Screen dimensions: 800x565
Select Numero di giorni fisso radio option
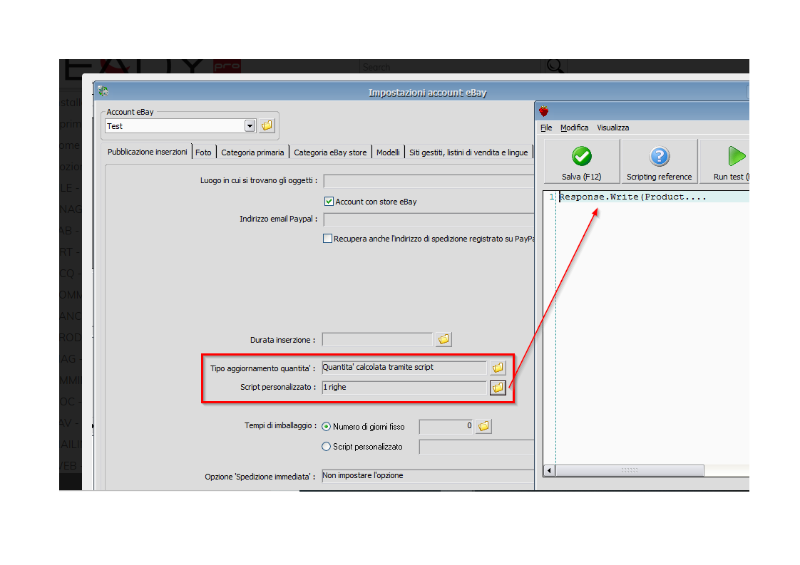click(x=326, y=426)
